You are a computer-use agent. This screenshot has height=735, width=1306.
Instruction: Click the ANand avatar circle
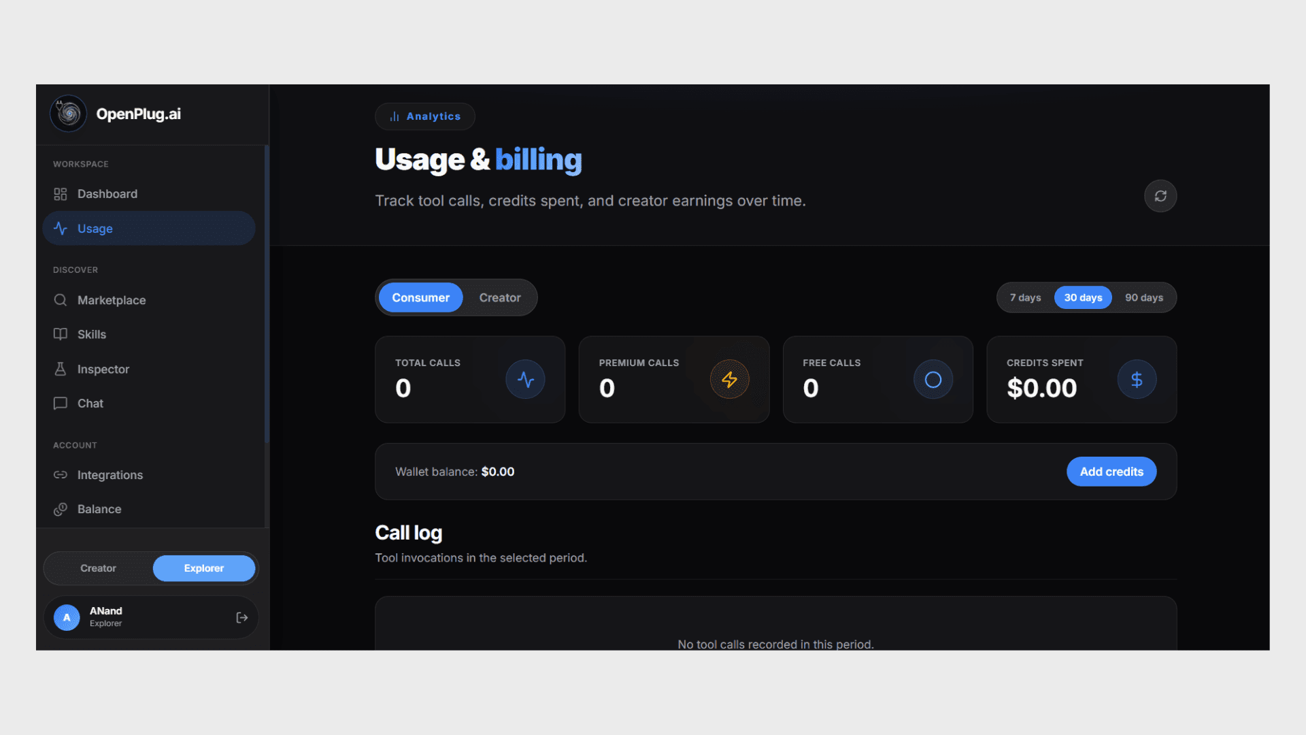coord(67,618)
